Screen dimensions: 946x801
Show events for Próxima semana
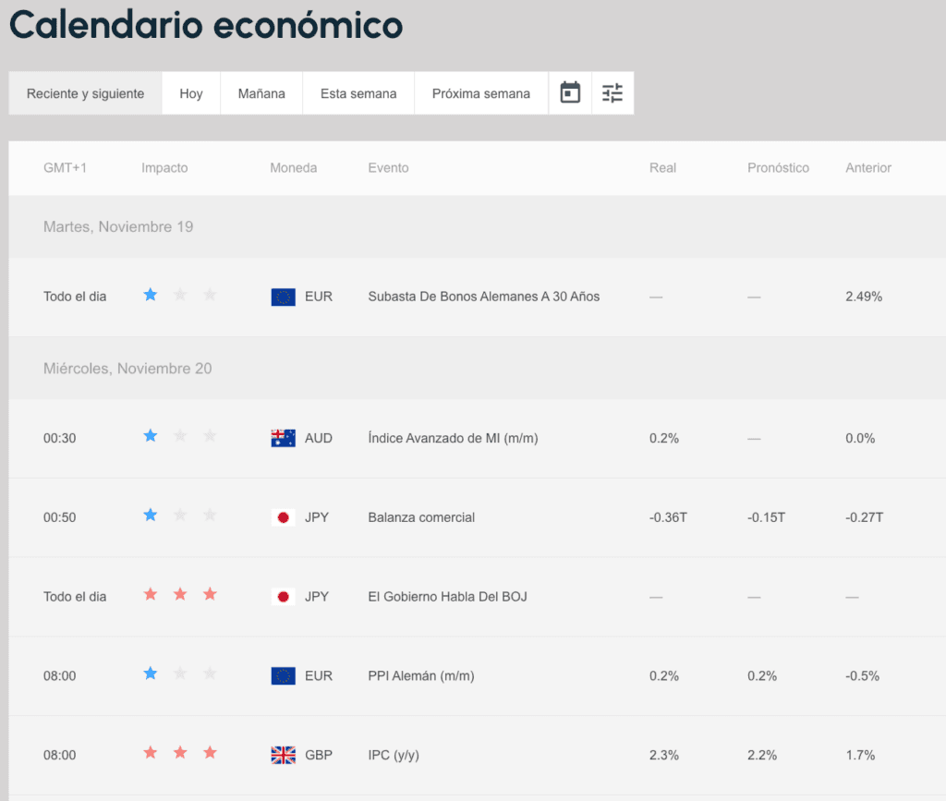[x=481, y=93]
